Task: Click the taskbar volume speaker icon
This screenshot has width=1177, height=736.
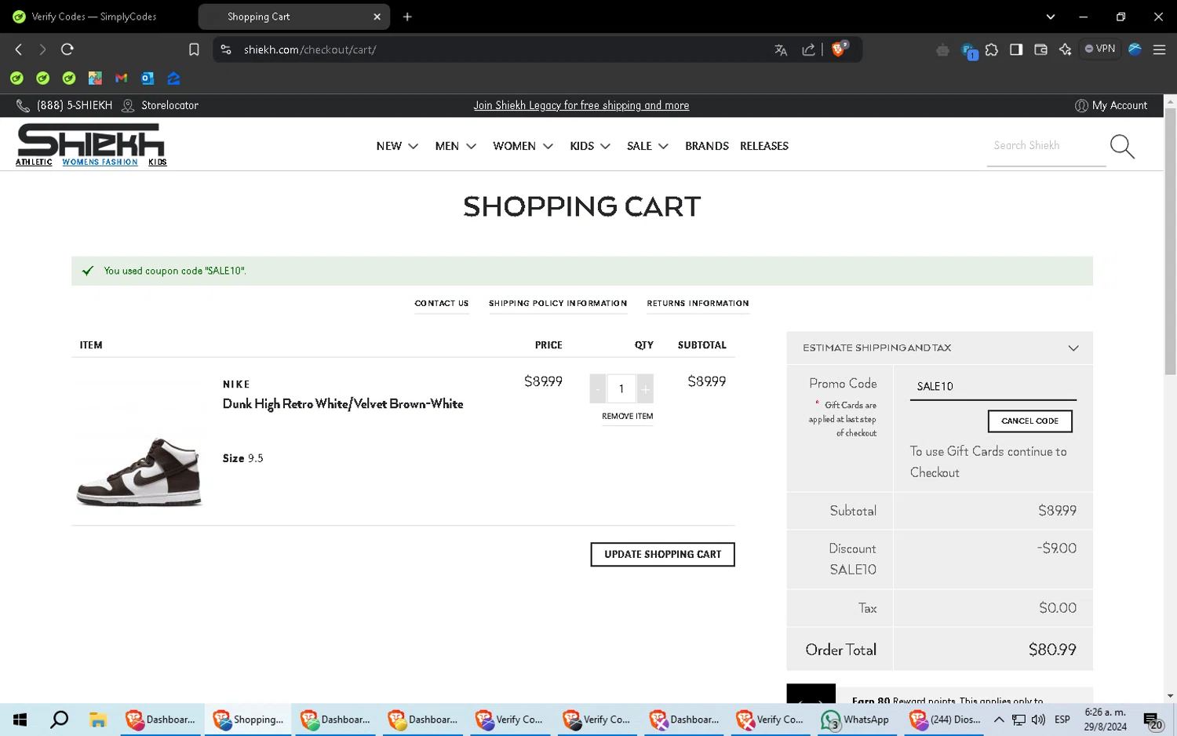Action: (1038, 720)
